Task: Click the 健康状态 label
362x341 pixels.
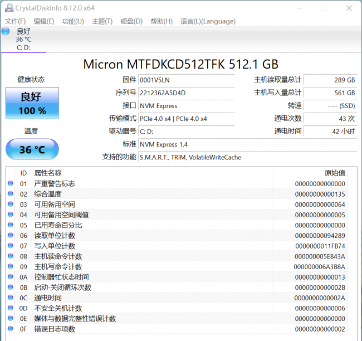Action: click(31, 80)
